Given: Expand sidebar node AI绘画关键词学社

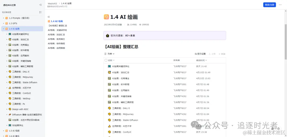Looking at the screenshot, I should tap(7, 34).
